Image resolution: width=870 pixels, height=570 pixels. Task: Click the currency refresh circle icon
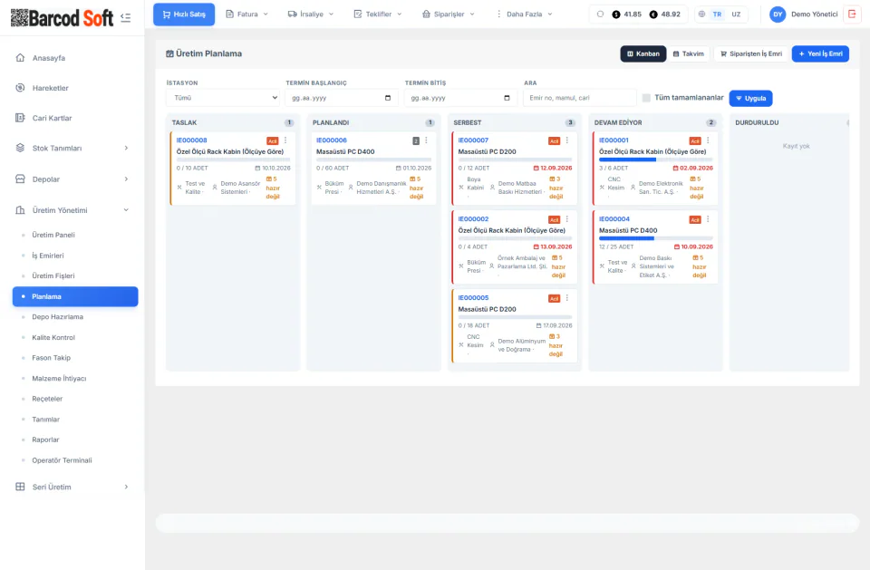tap(600, 14)
